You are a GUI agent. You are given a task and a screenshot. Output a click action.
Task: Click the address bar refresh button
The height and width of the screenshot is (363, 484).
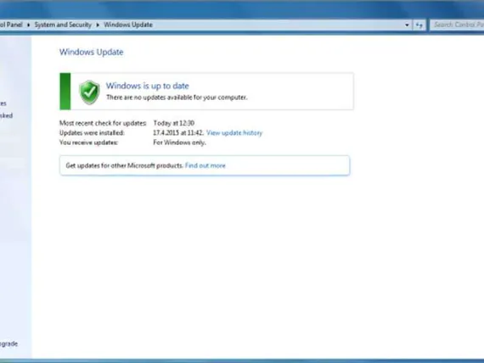[419, 25]
